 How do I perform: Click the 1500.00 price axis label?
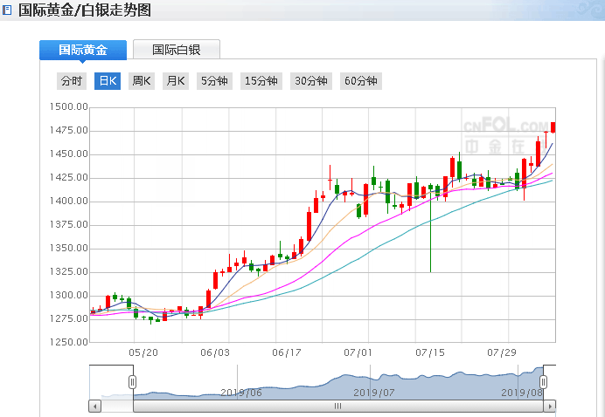69,106
